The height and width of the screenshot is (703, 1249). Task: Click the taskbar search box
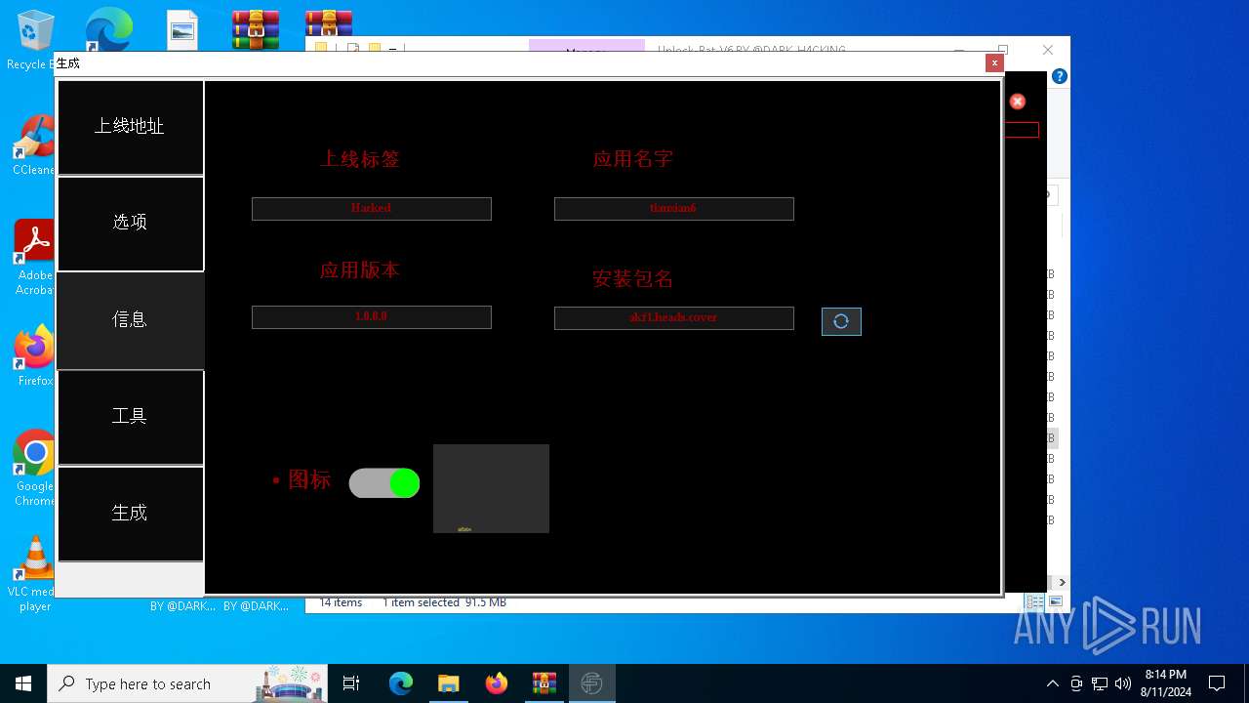tap(187, 683)
